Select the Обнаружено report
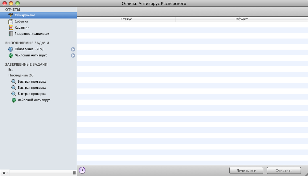Image resolution: width=308 pixels, height=176 pixels. (38, 15)
